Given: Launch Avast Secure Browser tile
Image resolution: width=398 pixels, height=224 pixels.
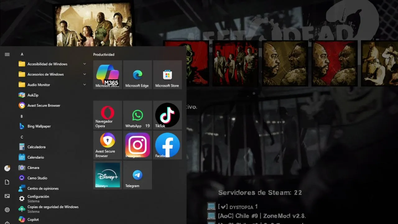Looking at the screenshot, I should coord(107,145).
